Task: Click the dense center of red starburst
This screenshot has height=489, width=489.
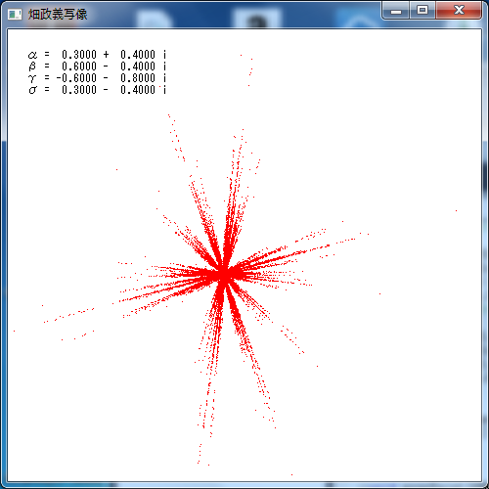Action: tap(224, 275)
